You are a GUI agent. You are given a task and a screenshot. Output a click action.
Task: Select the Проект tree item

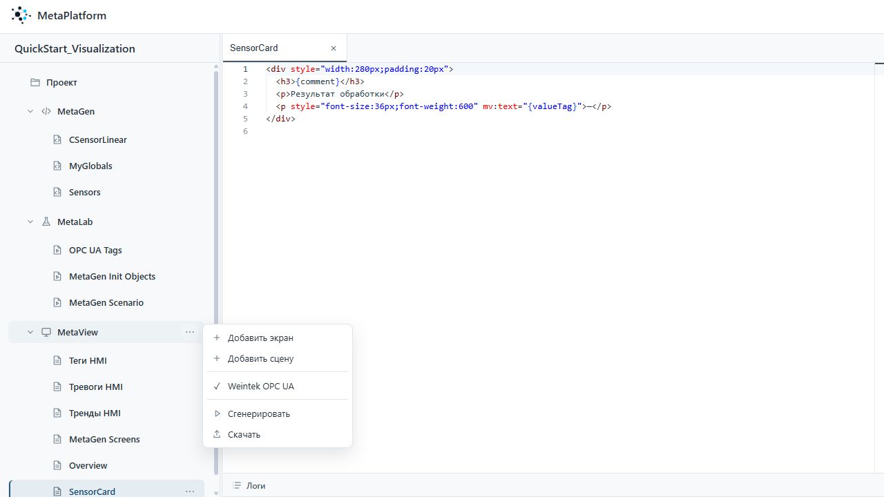106,82
